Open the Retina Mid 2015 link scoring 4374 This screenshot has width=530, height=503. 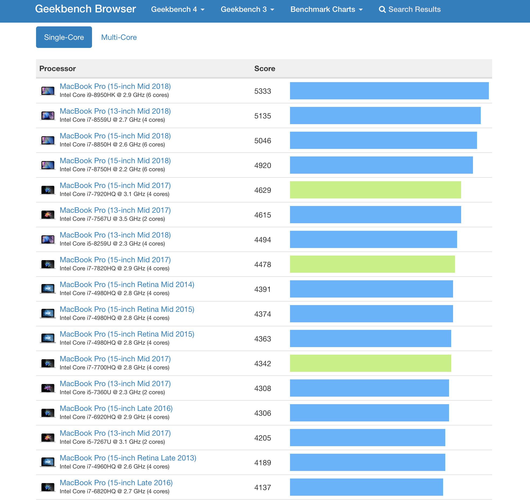[x=127, y=309]
